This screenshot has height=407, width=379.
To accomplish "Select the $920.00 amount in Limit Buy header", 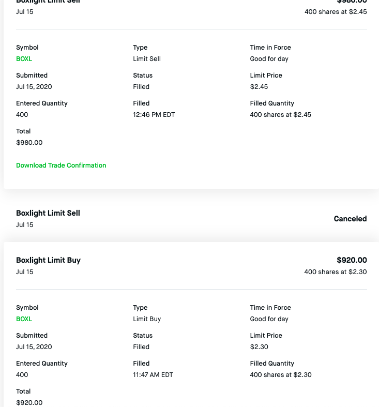I will (x=352, y=260).
